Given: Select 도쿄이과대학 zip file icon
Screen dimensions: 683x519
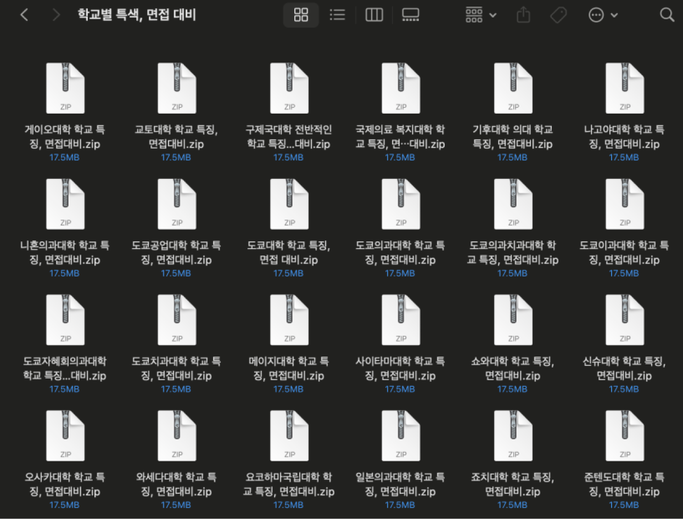Looking at the screenshot, I should click(624, 204).
